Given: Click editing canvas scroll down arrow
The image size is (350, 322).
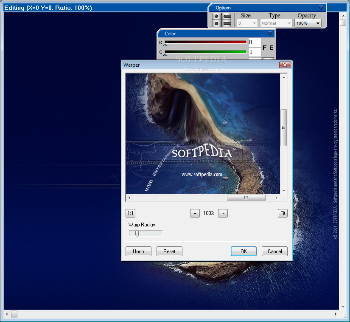Looking at the screenshot, I should [343, 307].
